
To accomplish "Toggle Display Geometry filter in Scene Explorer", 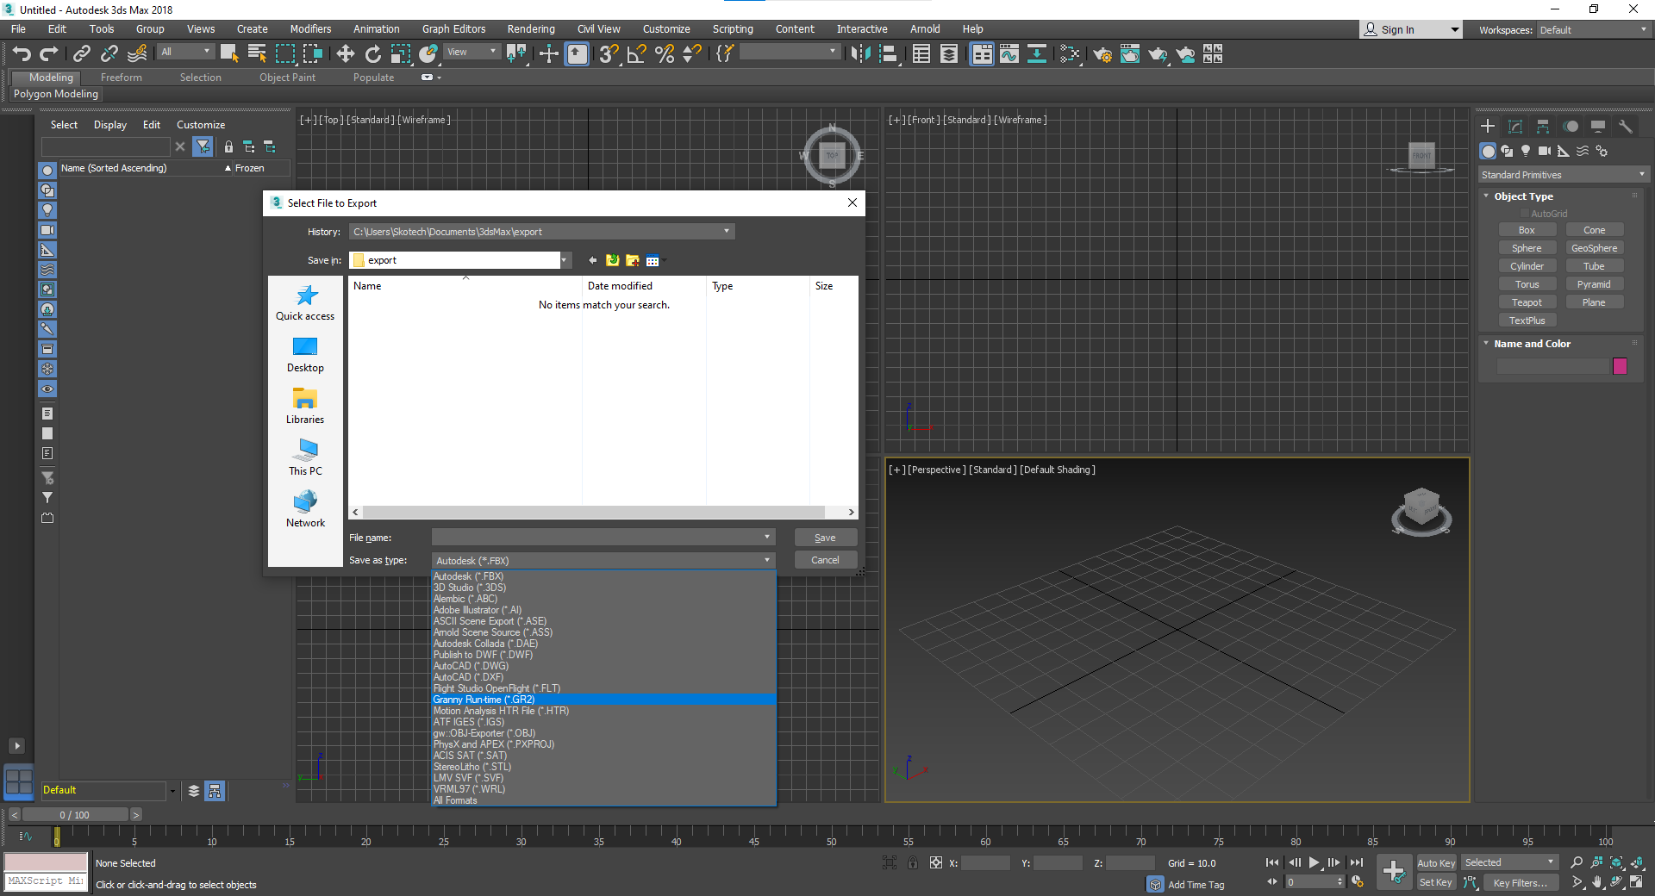I will [x=47, y=171].
